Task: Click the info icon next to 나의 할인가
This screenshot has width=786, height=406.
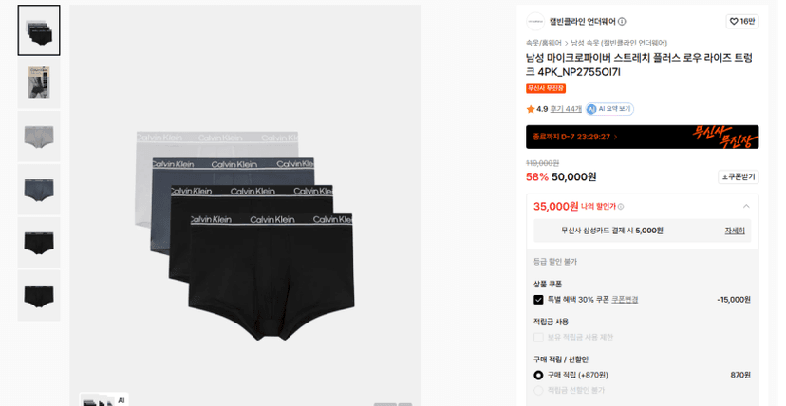Action: pyautogui.click(x=621, y=207)
